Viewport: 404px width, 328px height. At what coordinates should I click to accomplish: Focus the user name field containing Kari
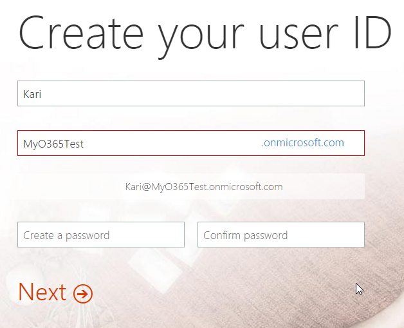click(191, 93)
